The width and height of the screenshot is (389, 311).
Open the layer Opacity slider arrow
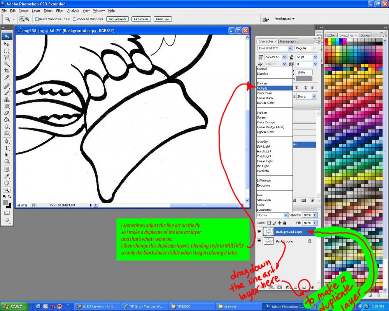(x=315, y=215)
